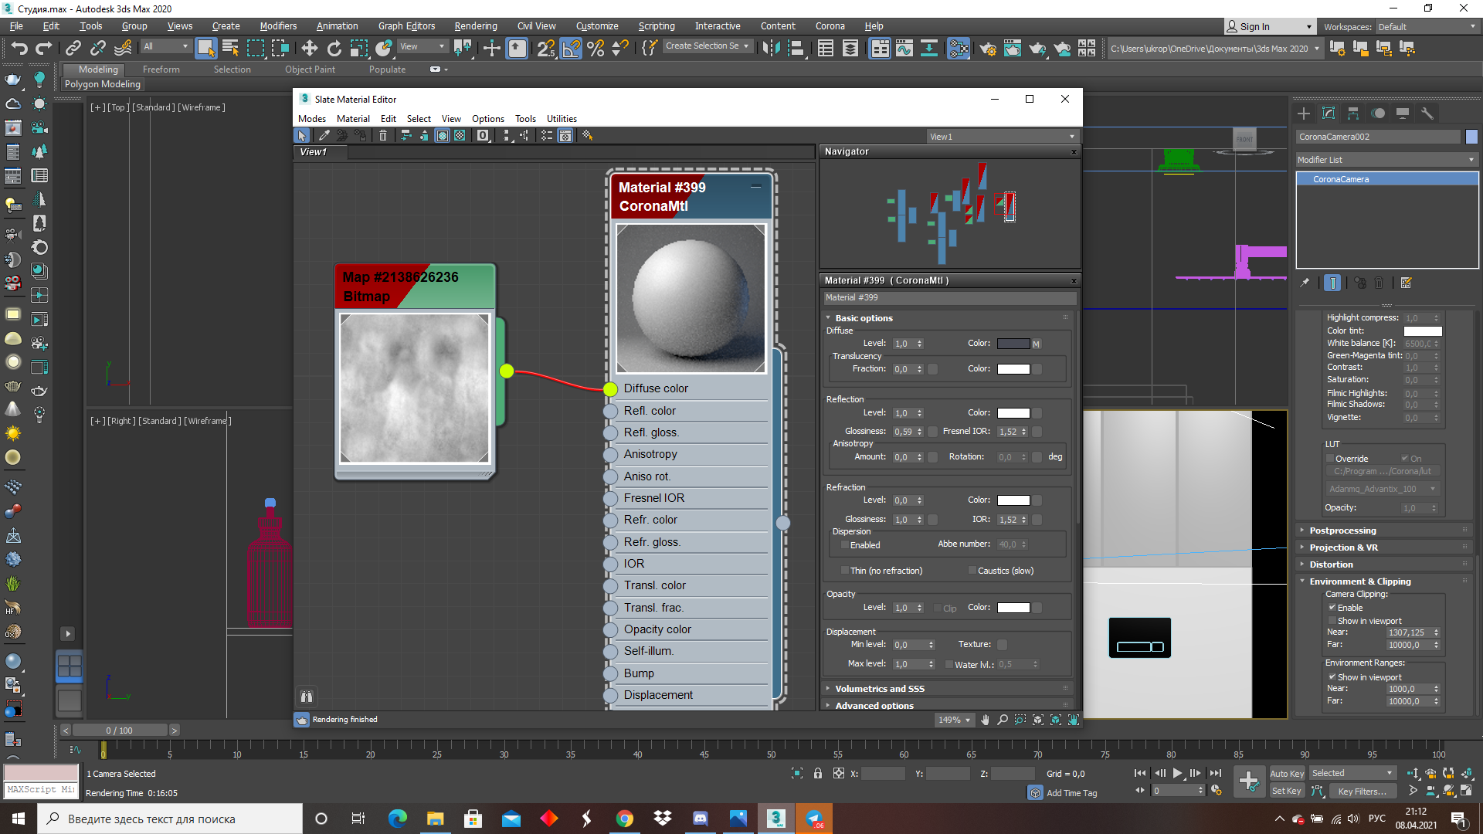Activate the Select and Link tool
1483x834 pixels.
(73, 48)
